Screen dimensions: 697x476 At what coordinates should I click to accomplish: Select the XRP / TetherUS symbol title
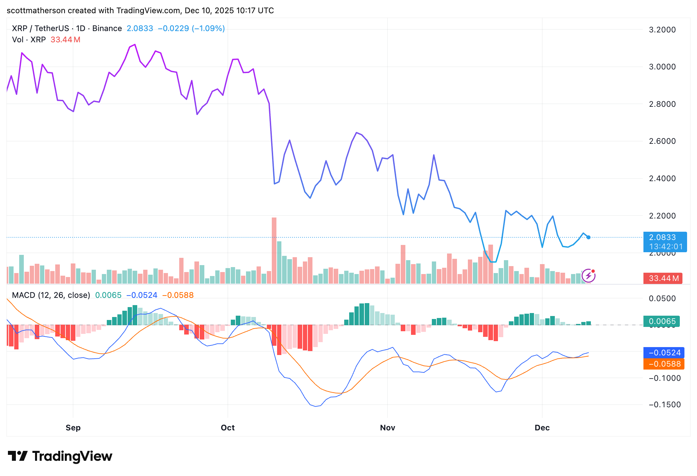[x=40, y=28]
